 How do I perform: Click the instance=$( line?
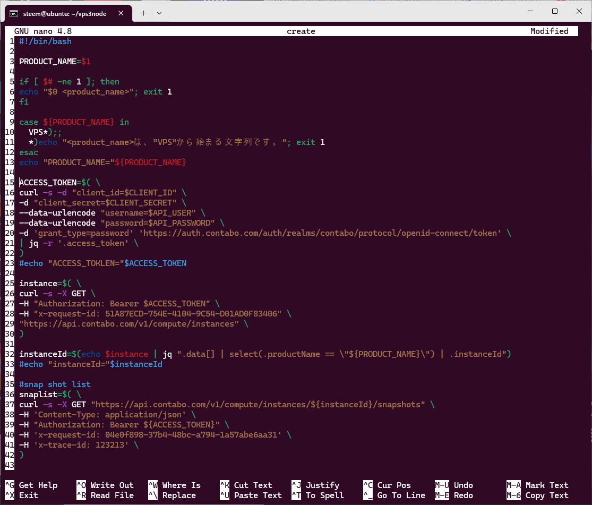click(x=50, y=283)
